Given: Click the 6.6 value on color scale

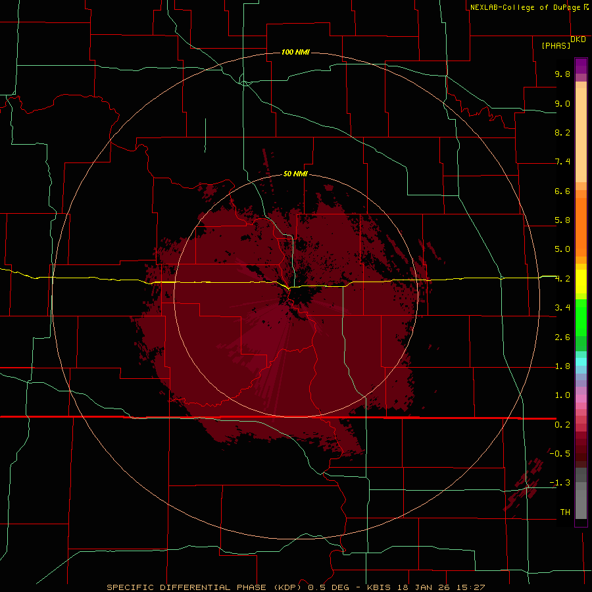Looking at the screenshot, I should pos(562,191).
